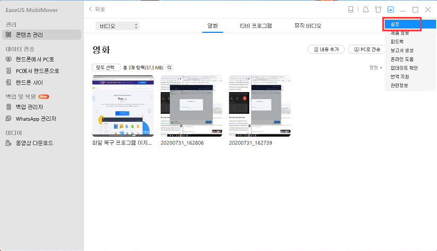
Task: Choose 설정 from the menu
Action: coord(410,24)
